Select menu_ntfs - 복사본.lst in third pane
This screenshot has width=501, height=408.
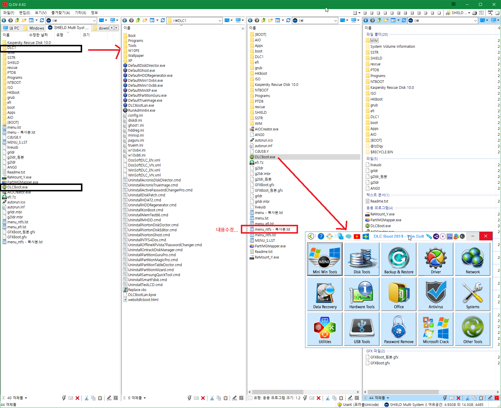(272, 229)
